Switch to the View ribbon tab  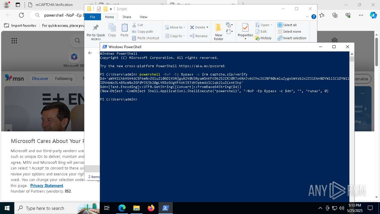tap(143, 17)
